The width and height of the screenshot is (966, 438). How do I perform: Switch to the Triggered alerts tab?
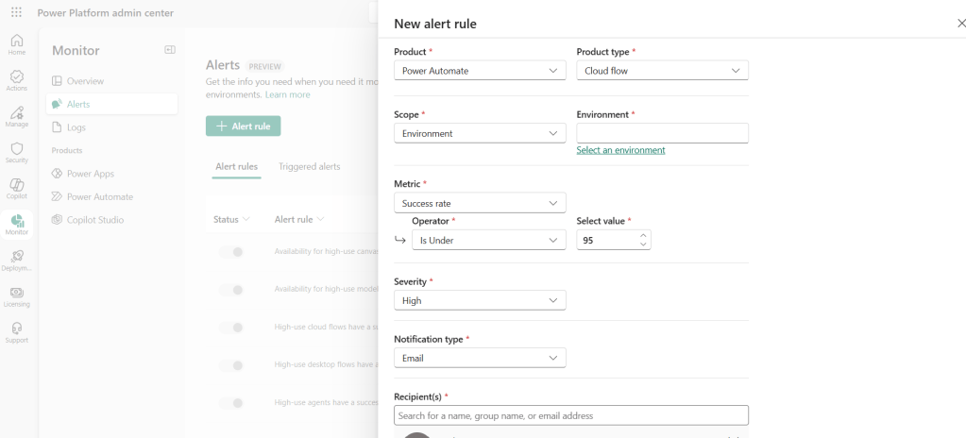click(309, 167)
